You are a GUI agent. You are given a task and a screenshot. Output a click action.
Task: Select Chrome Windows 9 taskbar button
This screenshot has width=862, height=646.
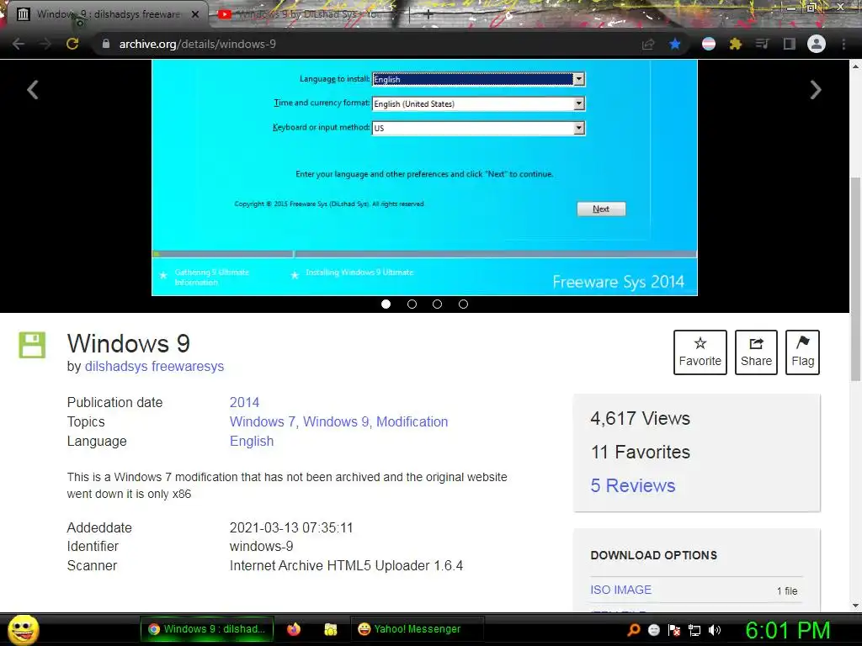click(x=207, y=629)
